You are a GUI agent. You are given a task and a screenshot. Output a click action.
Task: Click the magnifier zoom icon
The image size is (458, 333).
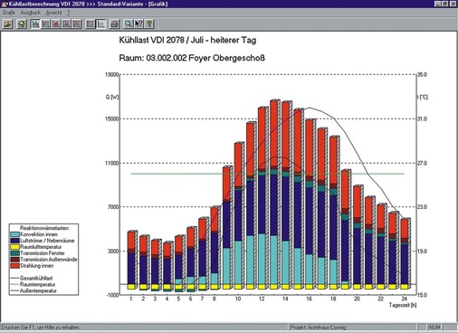pos(128,24)
